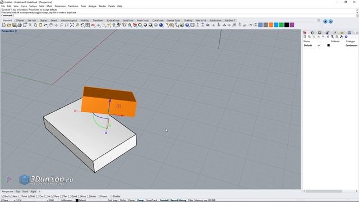Image resolution: width=359 pixels, height=202 pixels.
Task: Create a new file with New icon
Action: [x=4, y=25]
